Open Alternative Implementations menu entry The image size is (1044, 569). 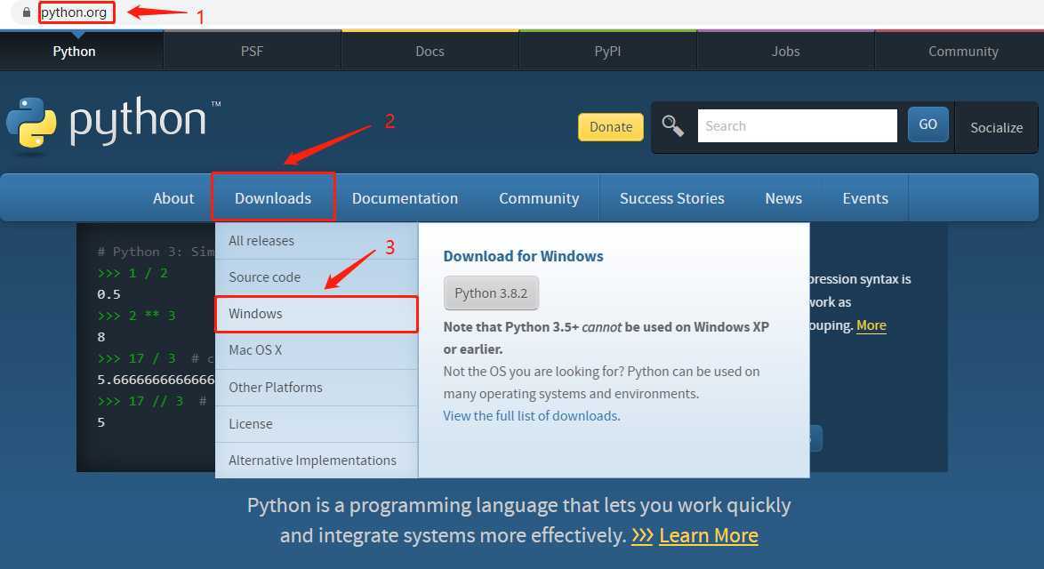(312, 461)
